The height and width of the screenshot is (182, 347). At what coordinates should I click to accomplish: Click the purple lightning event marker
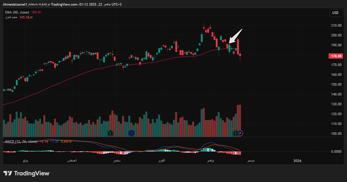click(241, 133)
